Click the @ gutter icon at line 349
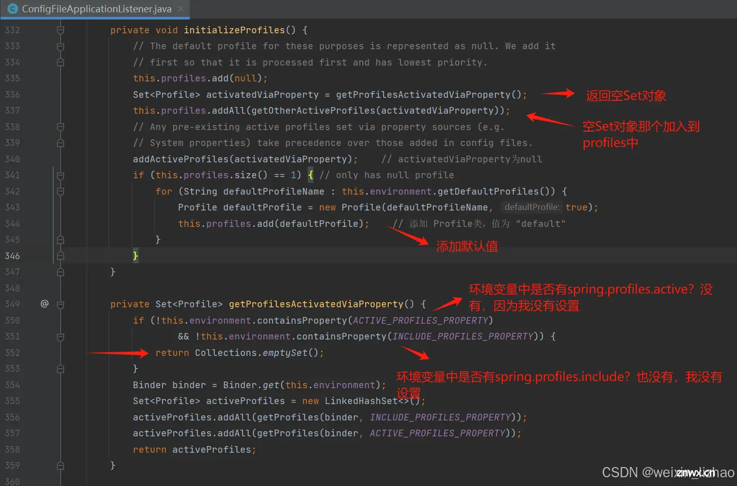The width and height of the screenshot is (737, 486). pyautogui.click(x=45, y=304)
